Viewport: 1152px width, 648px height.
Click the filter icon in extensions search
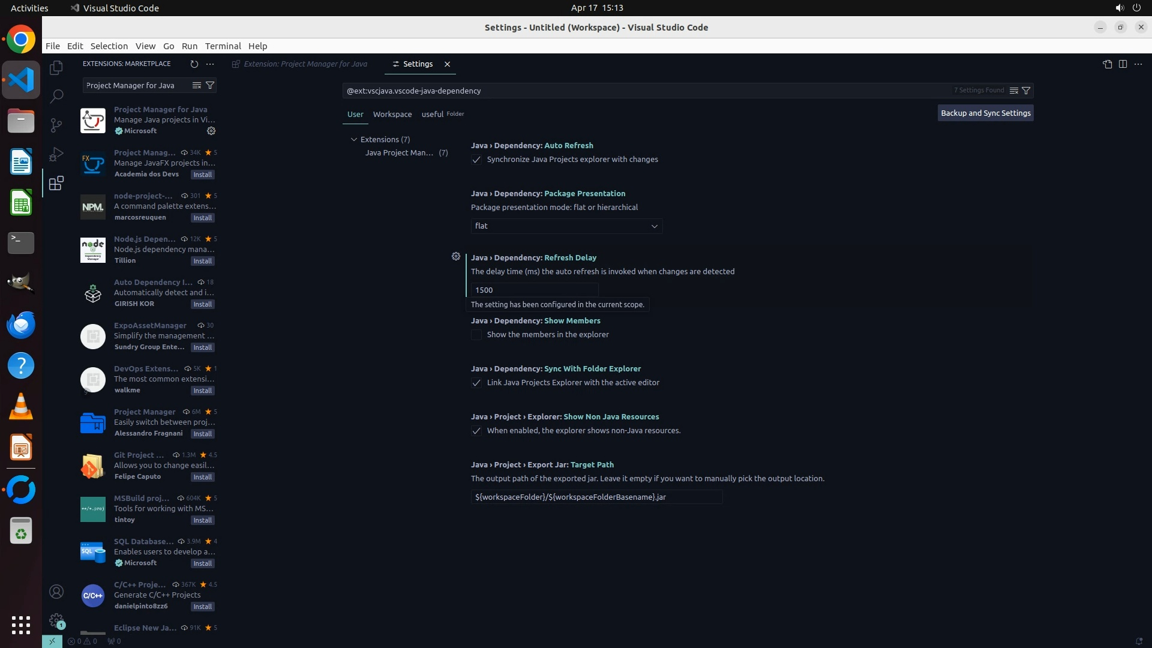click(x=210, y=85)
